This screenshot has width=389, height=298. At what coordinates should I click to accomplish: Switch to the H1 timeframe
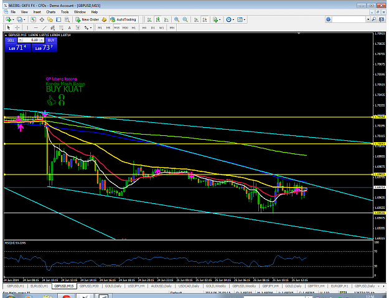(134, 27)
